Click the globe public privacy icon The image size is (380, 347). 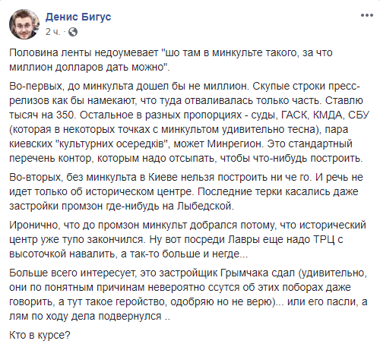click(73, 32)
